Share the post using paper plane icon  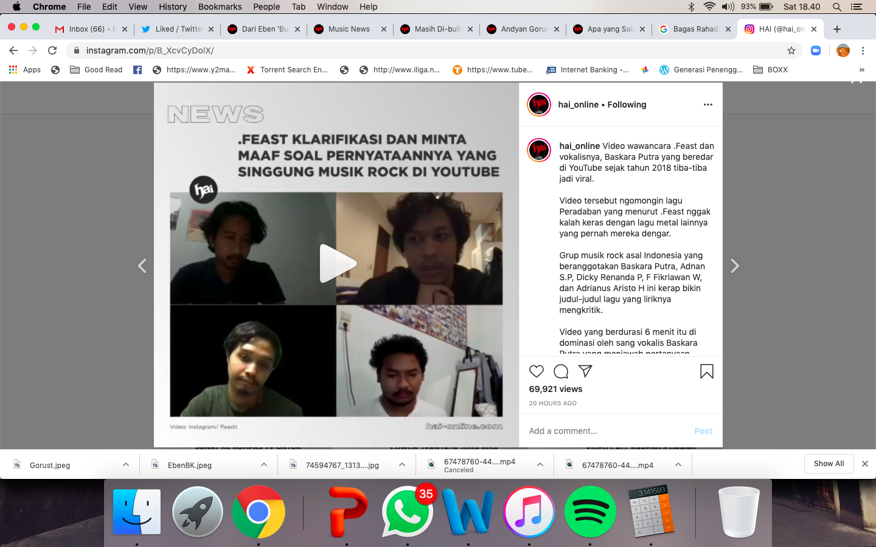pos(585,371)
